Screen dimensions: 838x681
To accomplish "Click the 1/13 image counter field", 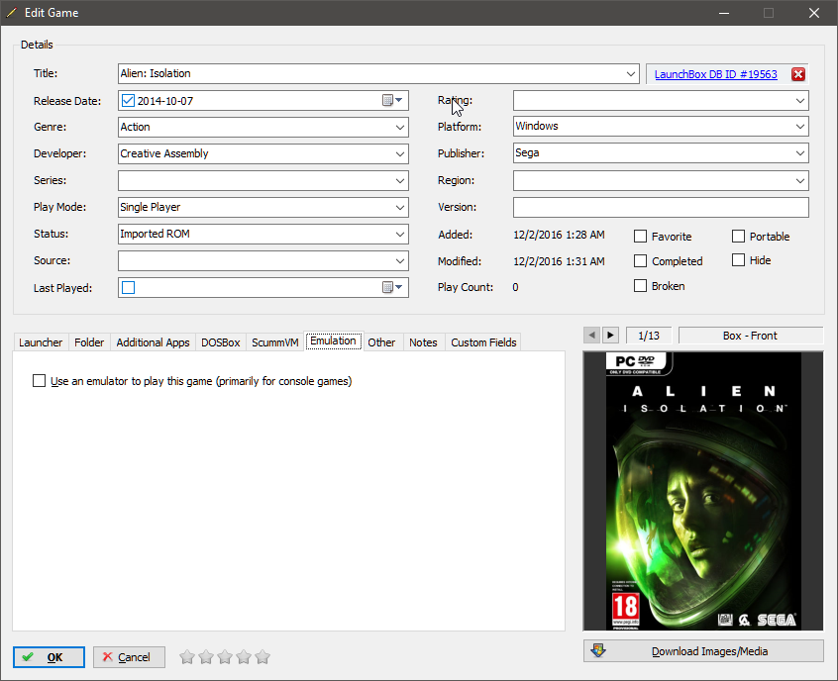I will point(648,336).
